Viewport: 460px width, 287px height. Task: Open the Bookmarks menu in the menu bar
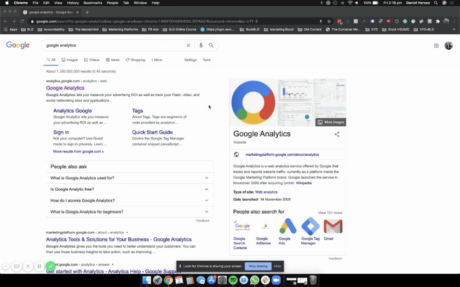coord(93,3)
